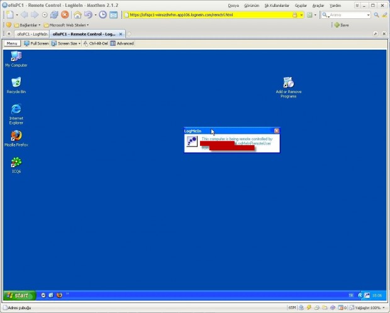Click the green Go icon
Viewport: 390px width, 313px height.
click(309, 15)
